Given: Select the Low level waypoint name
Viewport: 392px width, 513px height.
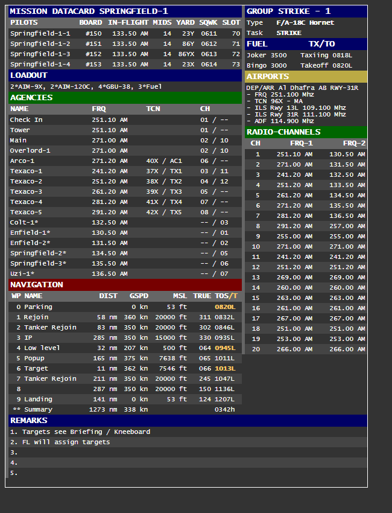Looking at the screenshot, I should click(42, 348).
